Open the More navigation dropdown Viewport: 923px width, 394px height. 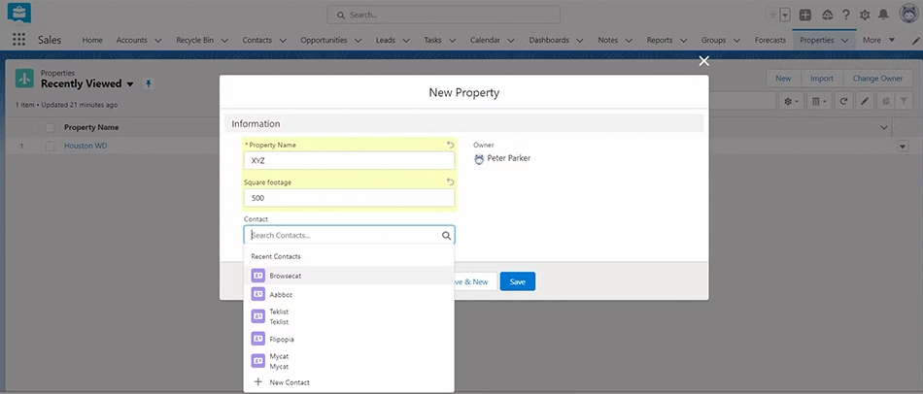point(878,40)
